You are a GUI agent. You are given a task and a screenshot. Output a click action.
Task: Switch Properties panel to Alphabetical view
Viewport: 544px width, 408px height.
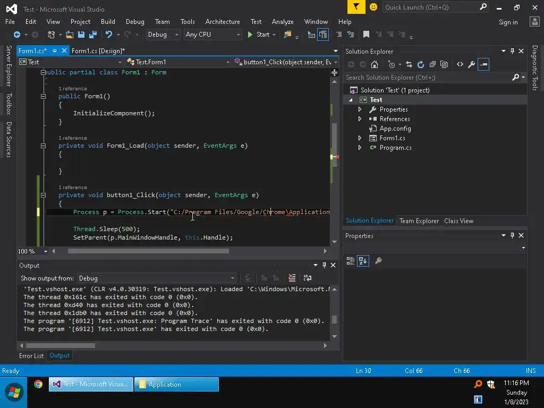(363, 260)
